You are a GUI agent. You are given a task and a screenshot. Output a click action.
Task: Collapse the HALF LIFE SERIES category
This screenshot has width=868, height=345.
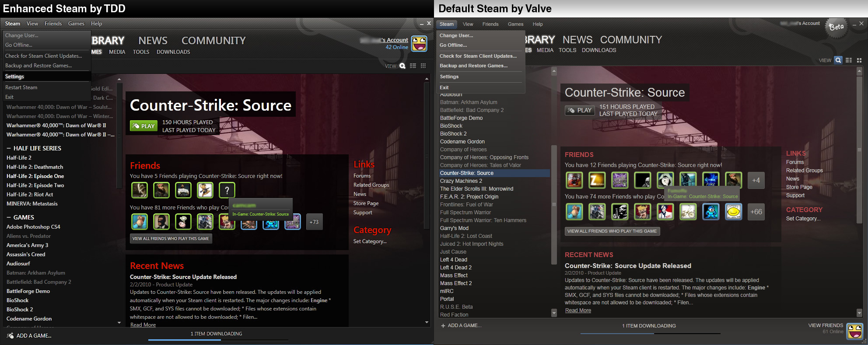9,148
